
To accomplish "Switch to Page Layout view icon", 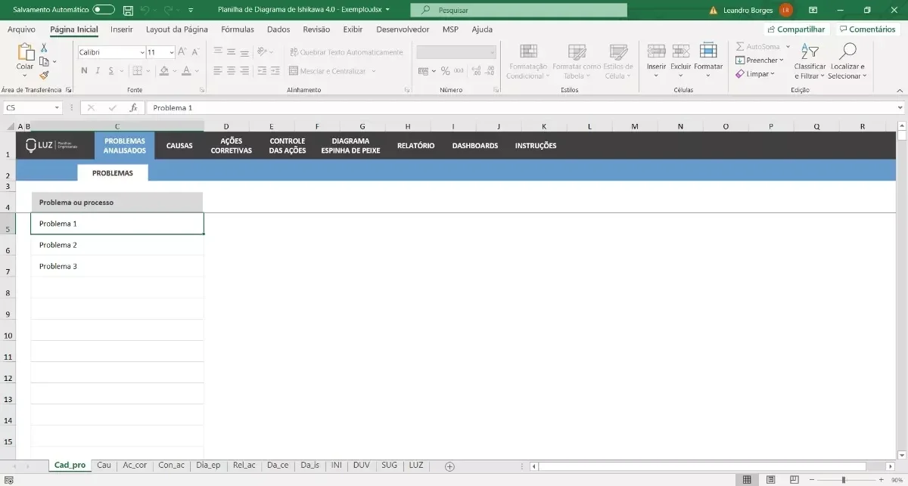I will [x=770, y=480].
